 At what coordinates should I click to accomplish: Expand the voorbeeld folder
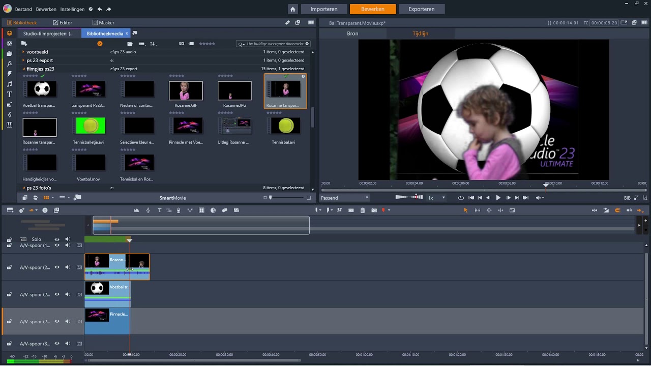[23, 52]
